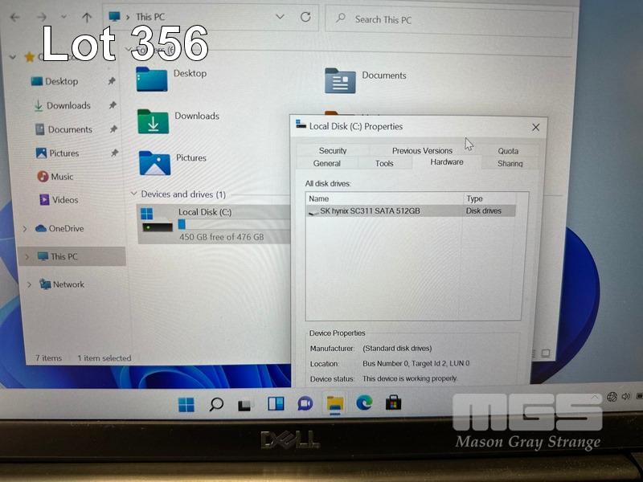Viewport: 643px width, 482px height.
Task: Launch Microsoft Edge from taskbar
Action: pos(364,403)
